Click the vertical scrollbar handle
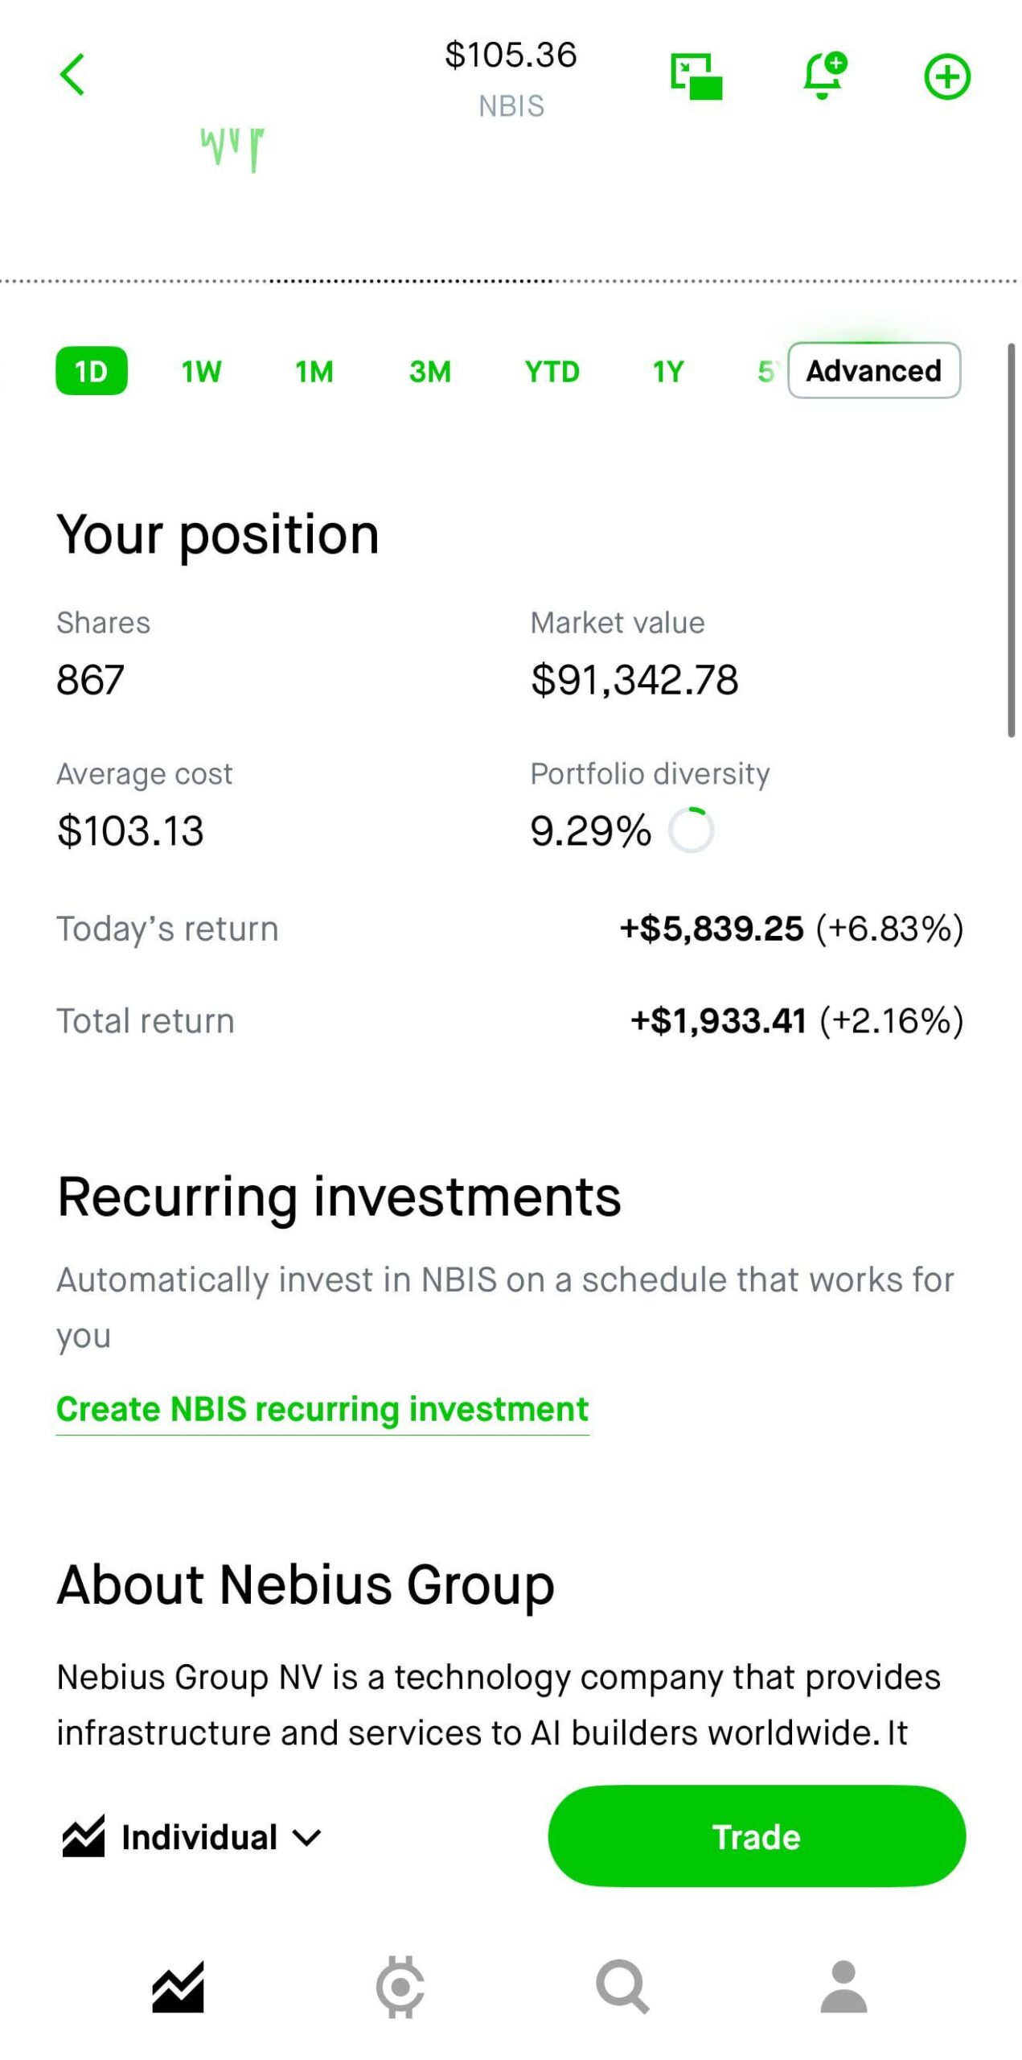The image size is (1022, 2060). [x=1011, y=539]
